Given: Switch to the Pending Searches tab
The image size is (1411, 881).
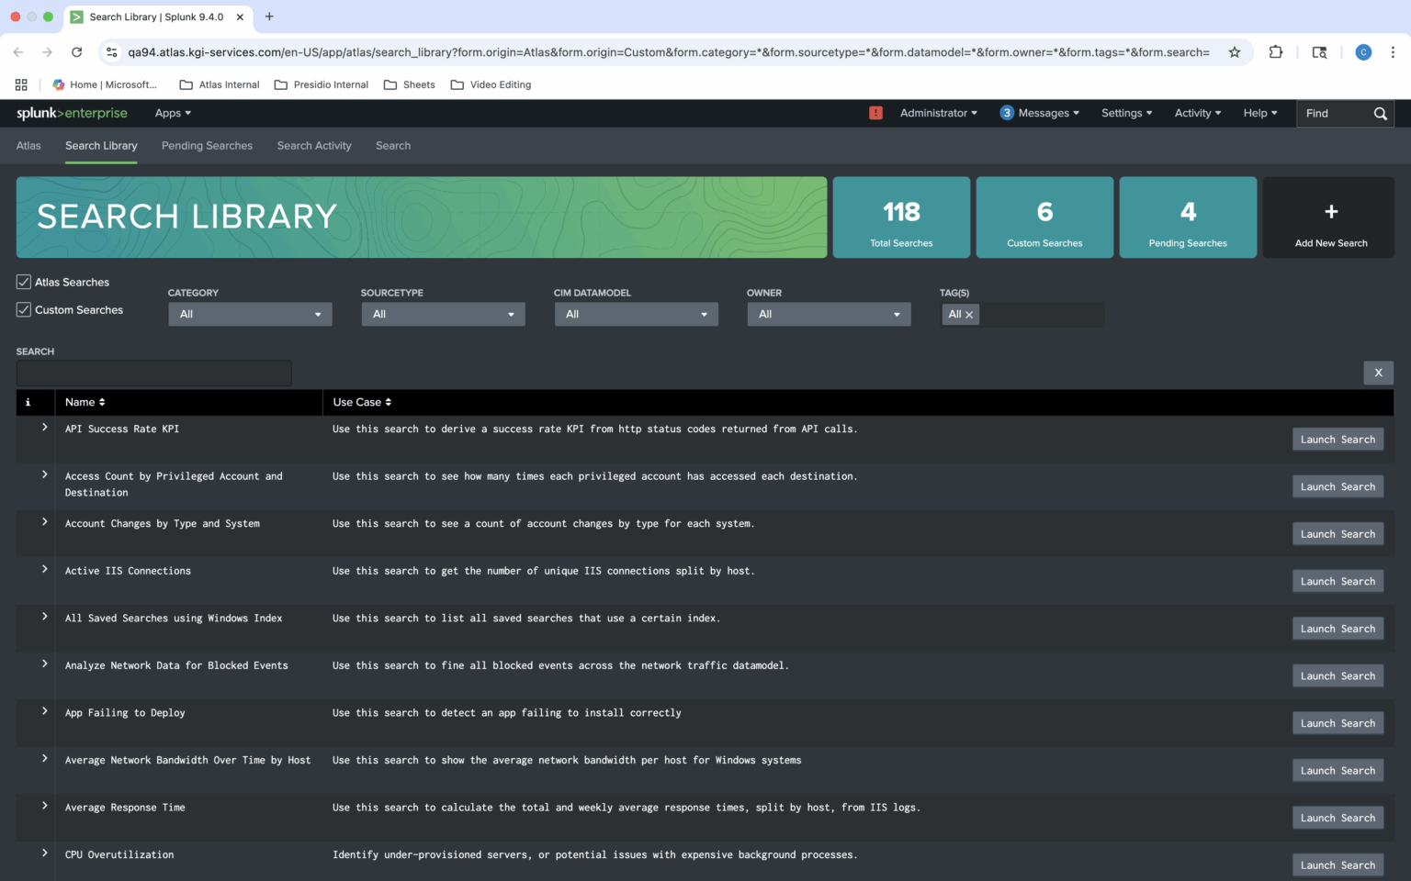Looking at the screenshot, I should point(207,145).
